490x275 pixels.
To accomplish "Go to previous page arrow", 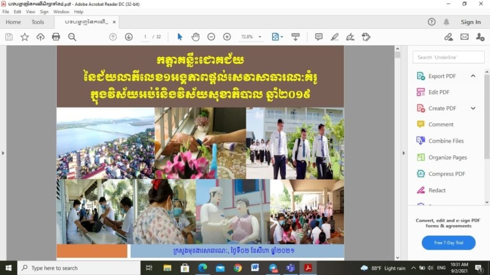I will coord(113,37).
